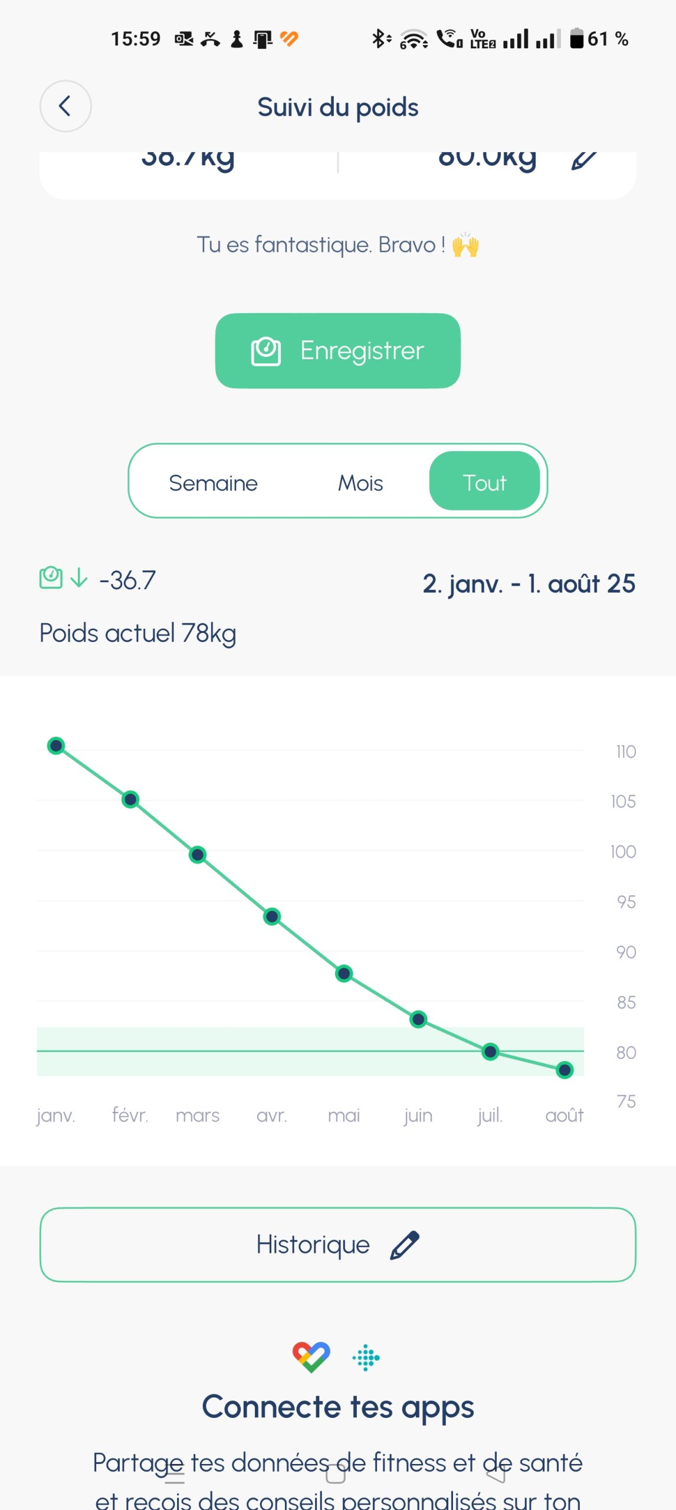Switch chart range to Semaine
676x1510 pixels.
[x=213, y=483]
